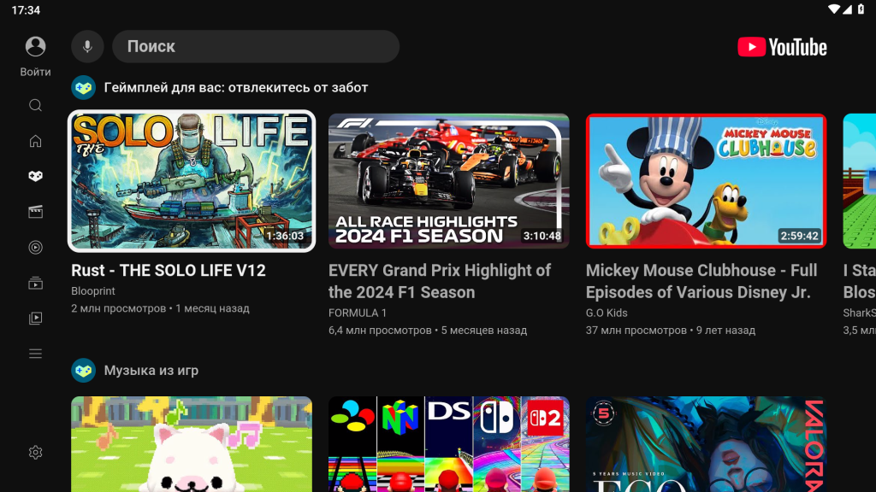Select the Gaming controller icon in sidebar
876x492 pixels.
35,176
